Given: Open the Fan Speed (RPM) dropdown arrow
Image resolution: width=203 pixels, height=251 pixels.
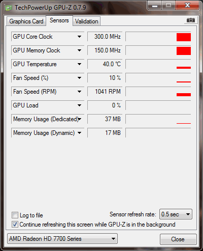Looking at the screenshot, I should 79,92.
